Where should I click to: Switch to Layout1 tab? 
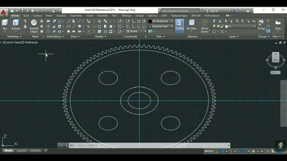pyautogui.click(x=22, y=150)
